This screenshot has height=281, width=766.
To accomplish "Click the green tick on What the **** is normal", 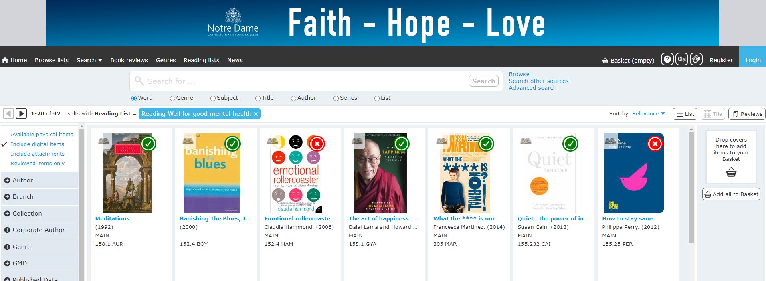I will tap(486, 144).
